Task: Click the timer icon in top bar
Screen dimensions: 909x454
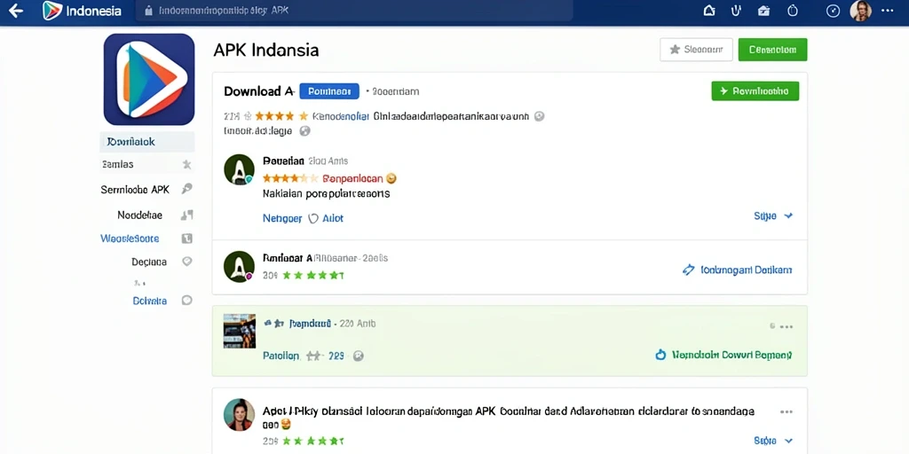Action: 793,11
